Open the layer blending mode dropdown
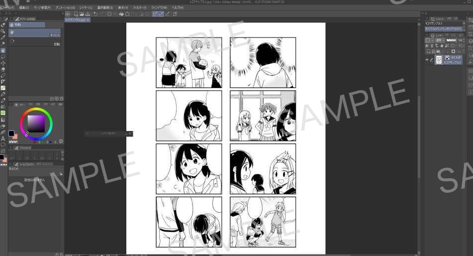The height and width of the screenshot is (256, 473). pos(440,40)
